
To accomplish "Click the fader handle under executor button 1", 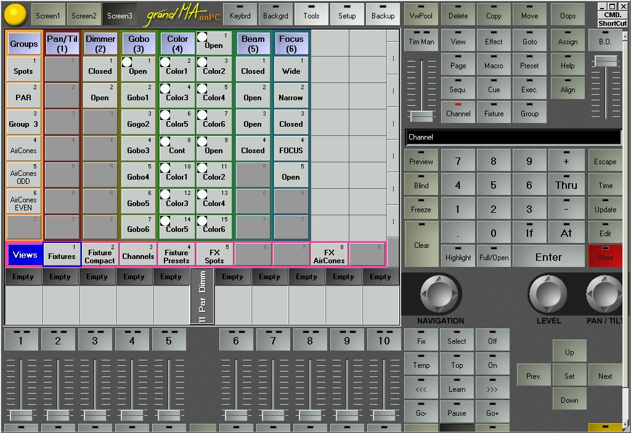I will coord(21,415).
